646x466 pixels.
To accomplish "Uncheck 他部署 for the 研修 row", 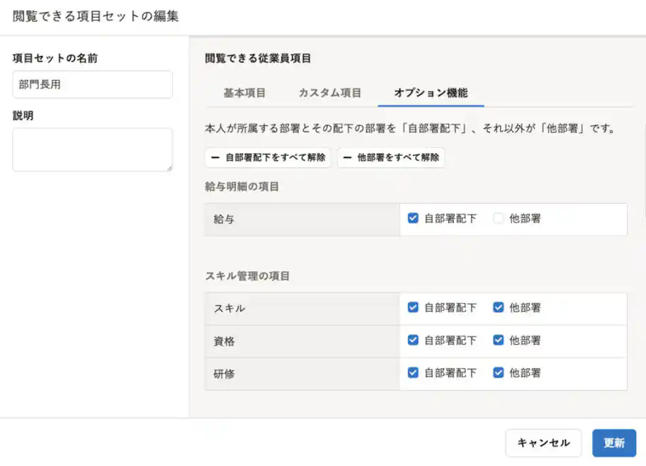I will (499, 373).
